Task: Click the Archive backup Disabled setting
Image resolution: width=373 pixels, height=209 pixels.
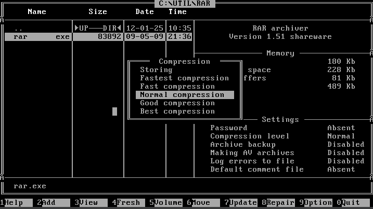Action: (x=345, y=145)
